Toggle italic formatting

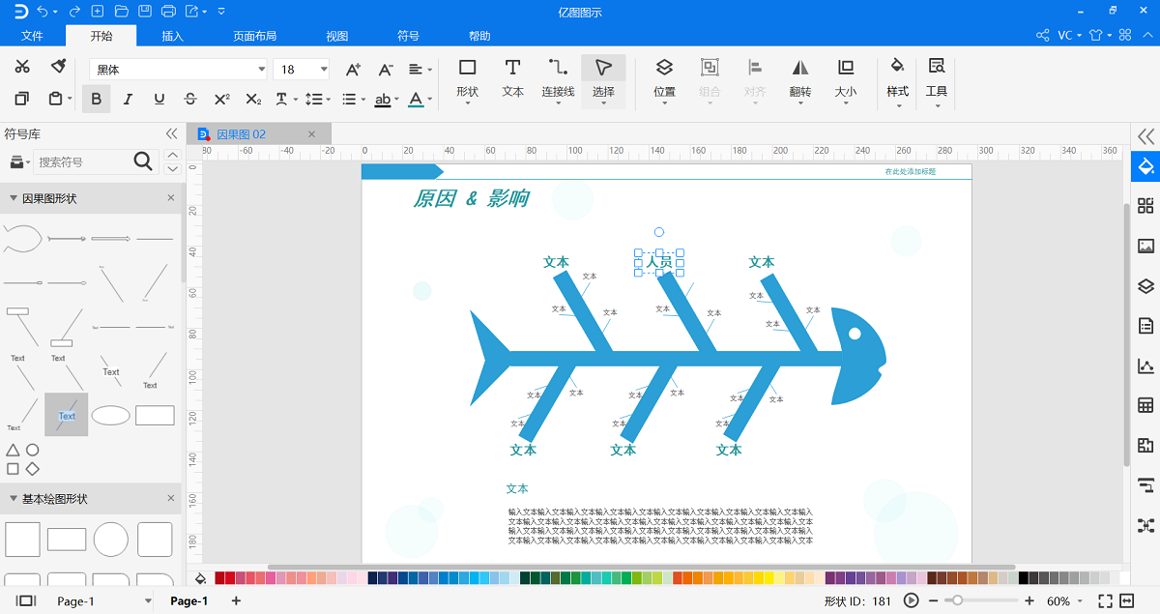tap(126, 99)
